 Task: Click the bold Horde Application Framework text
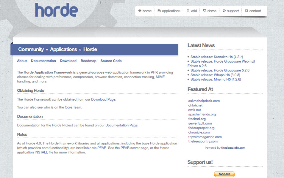(48, 72)
